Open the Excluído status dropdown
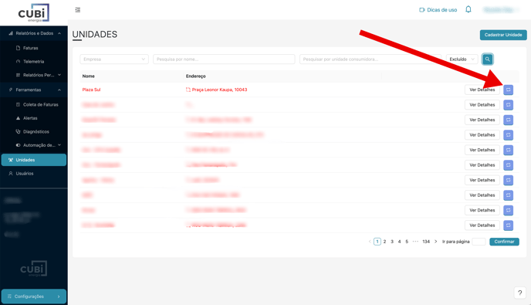The image size is (531, 305). pos(462,59)
